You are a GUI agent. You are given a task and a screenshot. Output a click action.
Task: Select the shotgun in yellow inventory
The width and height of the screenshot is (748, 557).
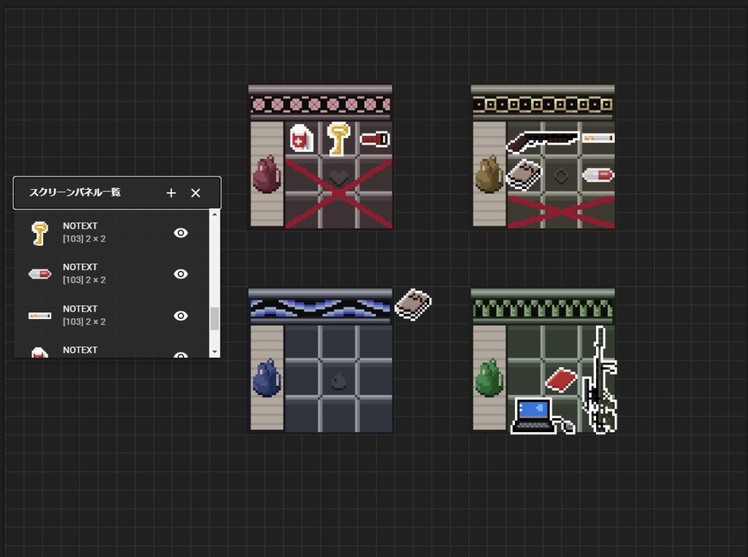[543, 142]
